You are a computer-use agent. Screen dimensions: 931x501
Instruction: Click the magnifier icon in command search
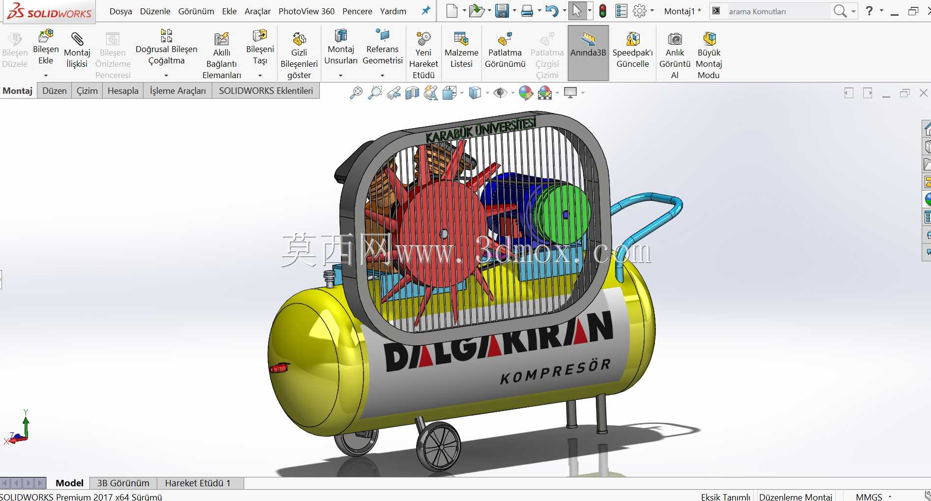click(840, 11)
